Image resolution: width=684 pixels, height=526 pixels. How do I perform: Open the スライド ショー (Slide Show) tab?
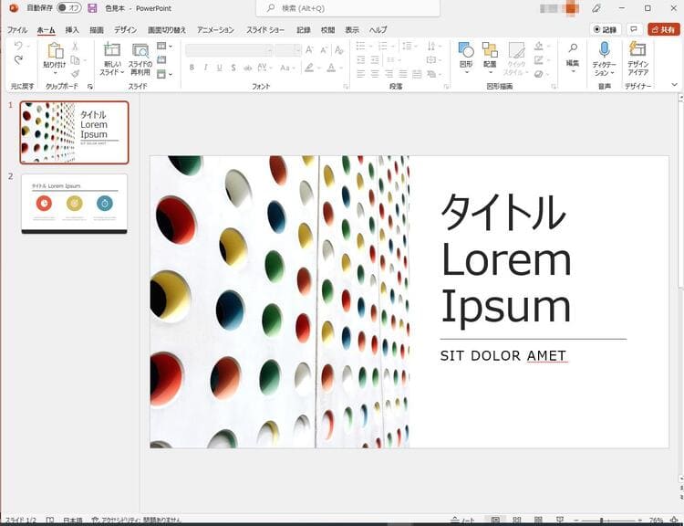tap(265, 30)
